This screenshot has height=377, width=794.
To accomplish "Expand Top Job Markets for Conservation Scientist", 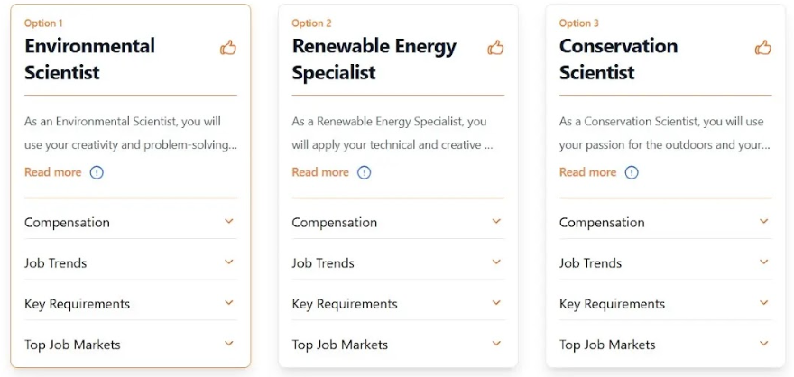I will [x=763, y=344].
